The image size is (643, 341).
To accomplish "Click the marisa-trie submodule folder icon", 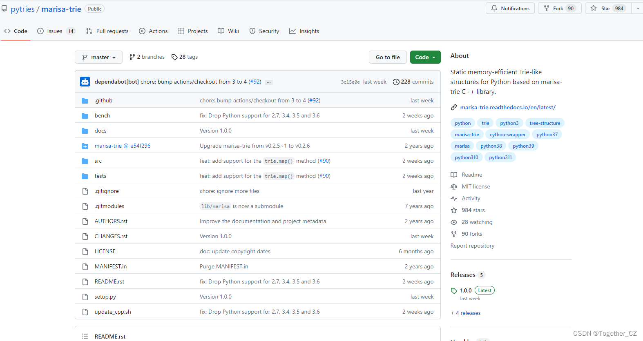I will pos(85,146).
